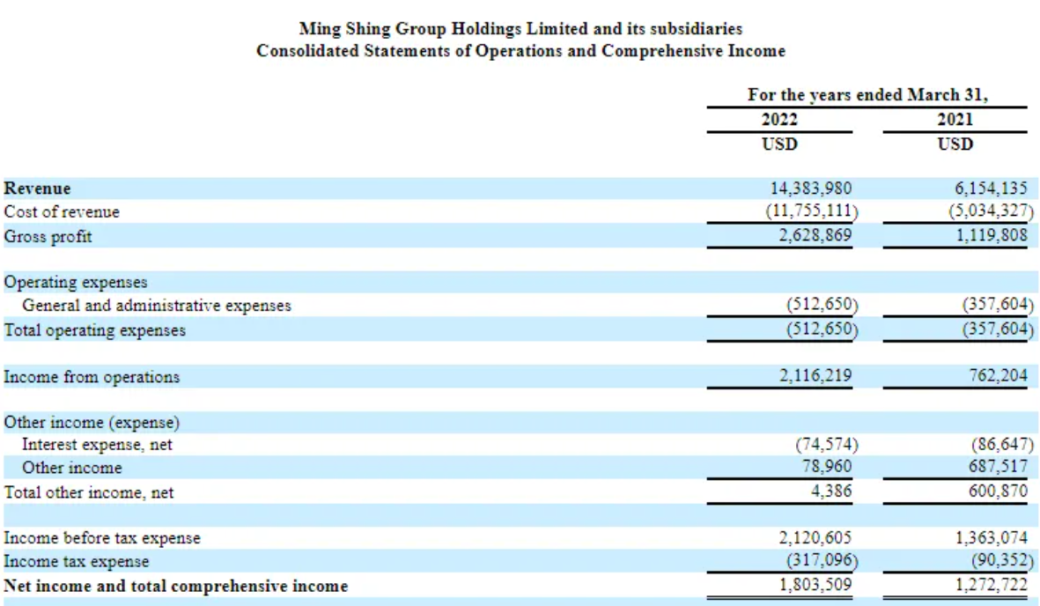The image size is (1040, 606).
Task: Click the 'Interest expense, net' label
Action: pos(97,445)
